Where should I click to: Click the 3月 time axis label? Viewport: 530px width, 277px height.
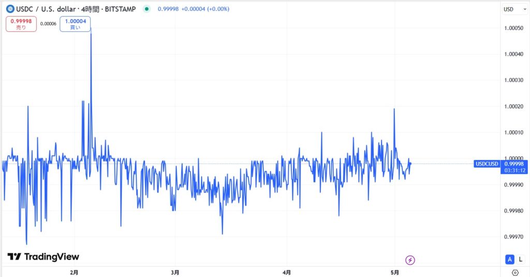(175, 272)
